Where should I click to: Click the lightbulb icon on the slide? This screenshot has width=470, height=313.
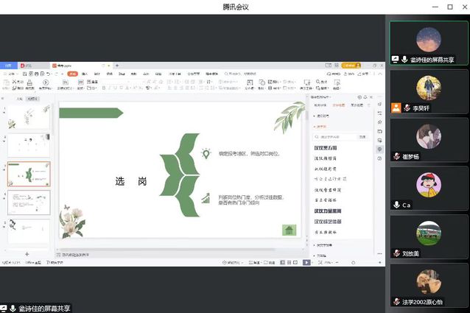coord(206,154)
